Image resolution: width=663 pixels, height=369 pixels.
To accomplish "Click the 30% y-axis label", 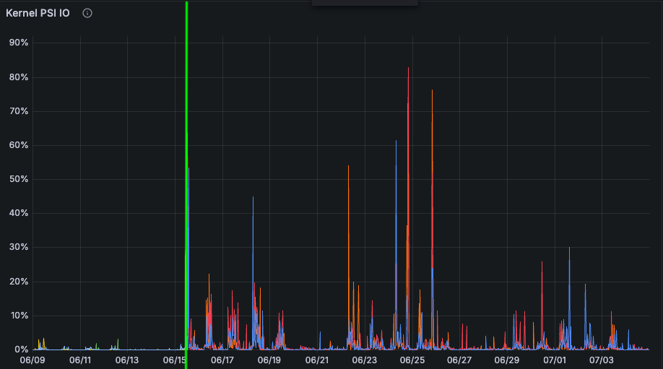I will [19, 247].
